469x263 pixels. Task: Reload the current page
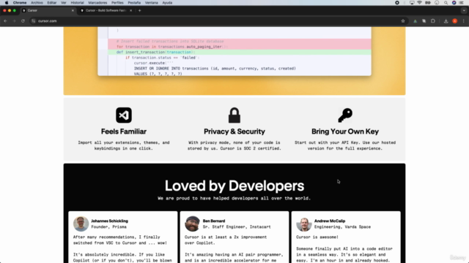pyautogui.click(x=23, y=21)
